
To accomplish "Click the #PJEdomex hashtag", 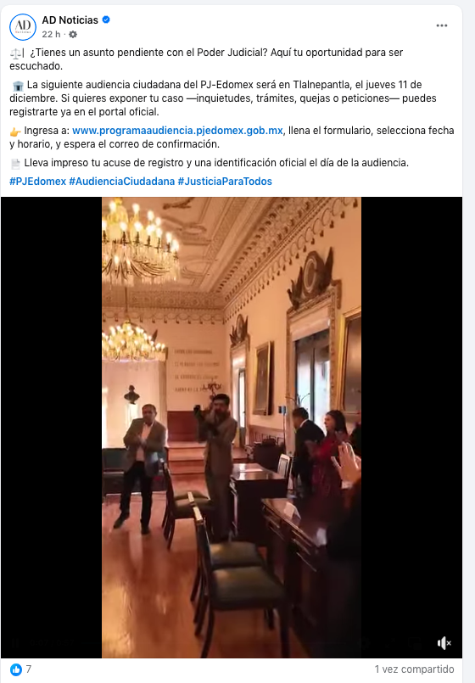I will (x=38, y=182).
